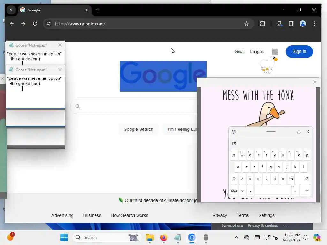Open Firefox from the taskbar
The image size is (327, 245).
[x=163, y=237]
